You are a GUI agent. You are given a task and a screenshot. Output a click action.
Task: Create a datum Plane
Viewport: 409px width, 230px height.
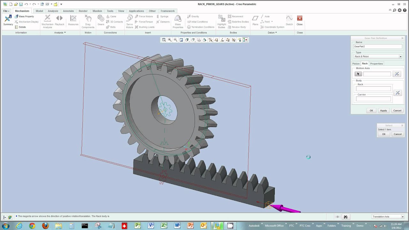click(255, 20)
